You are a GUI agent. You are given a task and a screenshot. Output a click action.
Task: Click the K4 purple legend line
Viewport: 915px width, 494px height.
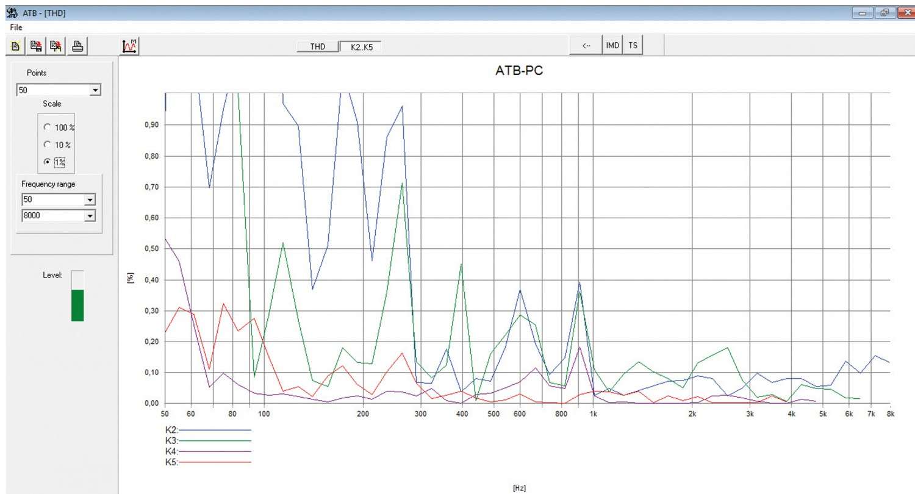tap(214, 452)
